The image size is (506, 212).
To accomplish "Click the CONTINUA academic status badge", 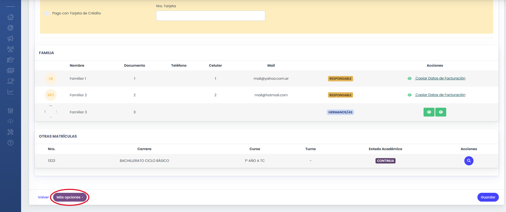I will pos(385,161).
